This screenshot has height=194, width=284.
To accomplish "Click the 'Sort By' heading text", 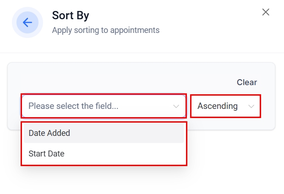I will pos(71,16).
